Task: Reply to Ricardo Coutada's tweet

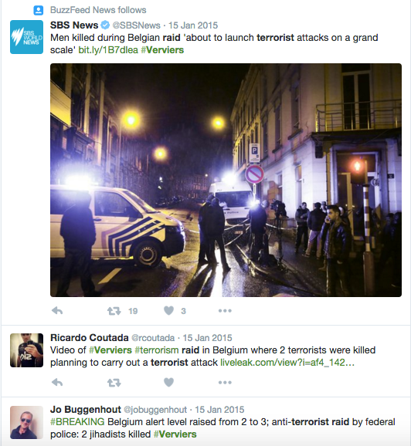Action: 57,383
